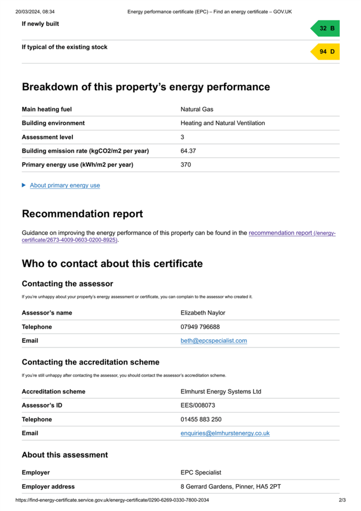Select the assessor telephone 07949 796688
The width and height of the screenshot is (361, 511).
tap(200, 327)
